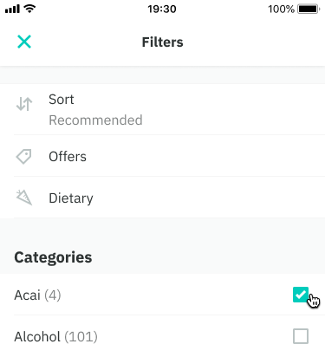Tap the Dietary carrot icon

coord(24,198)
